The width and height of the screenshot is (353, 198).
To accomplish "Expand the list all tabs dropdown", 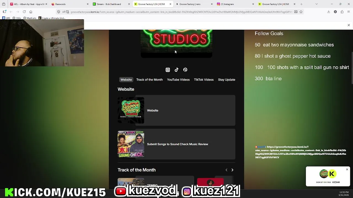I will tap(316, 4).
